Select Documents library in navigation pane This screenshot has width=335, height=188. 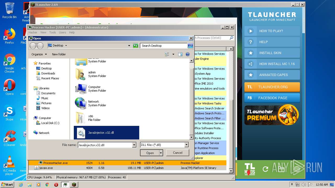[46, 93]
